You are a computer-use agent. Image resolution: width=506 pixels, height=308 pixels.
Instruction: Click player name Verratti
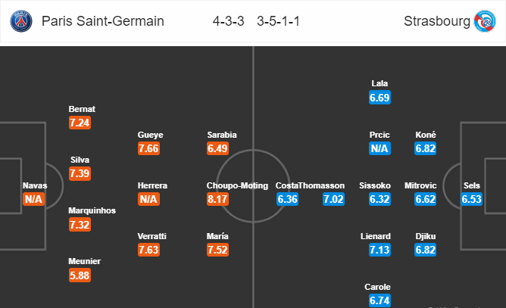(151, 235)
